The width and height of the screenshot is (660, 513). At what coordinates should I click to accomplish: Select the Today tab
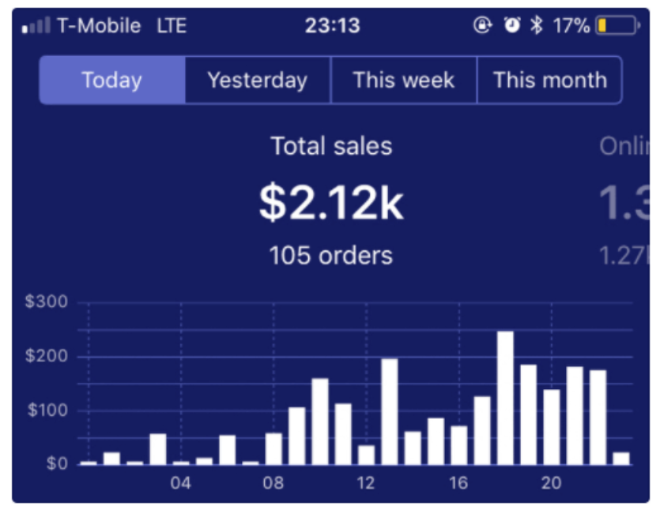point(112,80)
